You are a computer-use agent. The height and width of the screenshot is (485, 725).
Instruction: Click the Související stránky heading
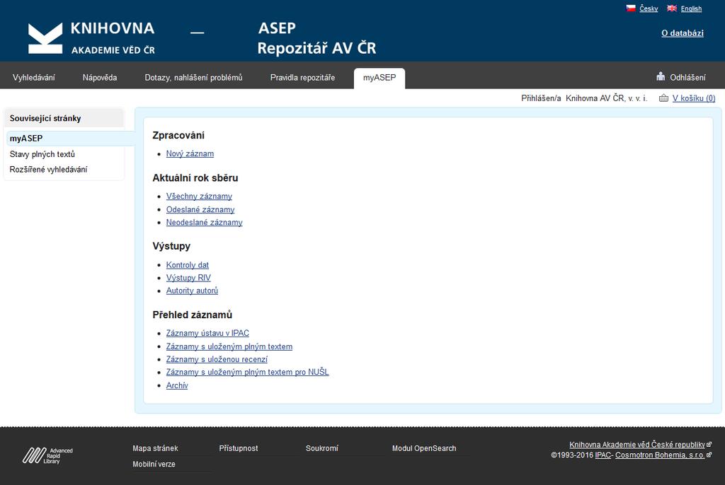click(45, 118)
